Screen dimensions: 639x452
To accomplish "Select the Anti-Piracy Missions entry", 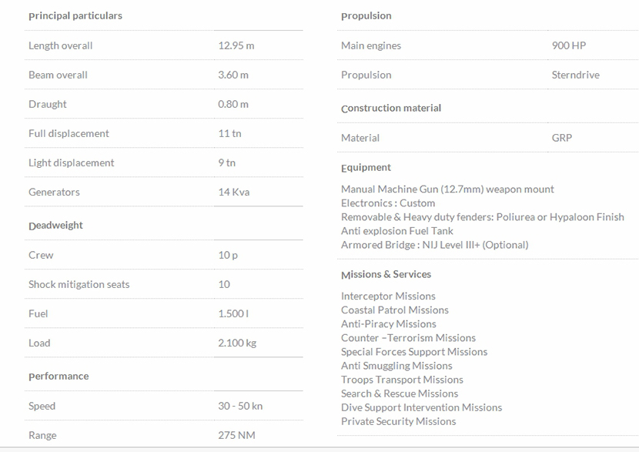I will pyautogui.click(x=389, y=324).
